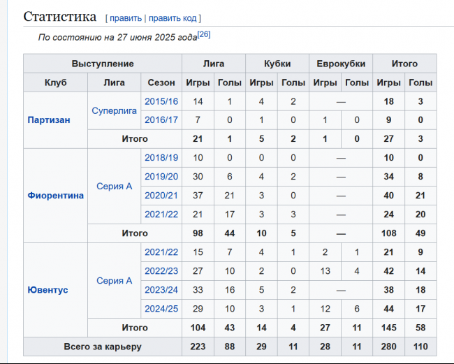
Task: Click league games 37 in 2020/21 row
Action: click(198, 196)
